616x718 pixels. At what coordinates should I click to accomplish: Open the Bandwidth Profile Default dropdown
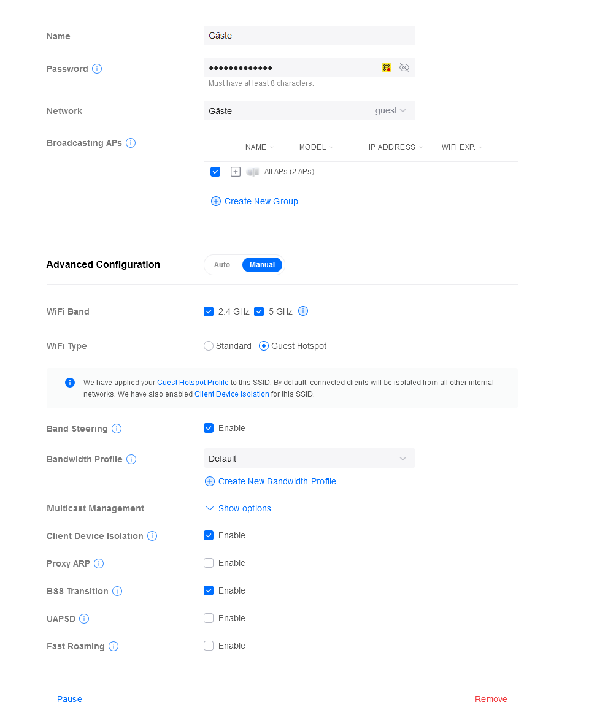309,459
